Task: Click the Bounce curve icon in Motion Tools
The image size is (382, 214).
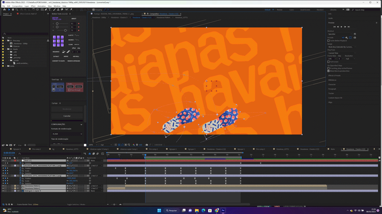Action: pos(77,40)
